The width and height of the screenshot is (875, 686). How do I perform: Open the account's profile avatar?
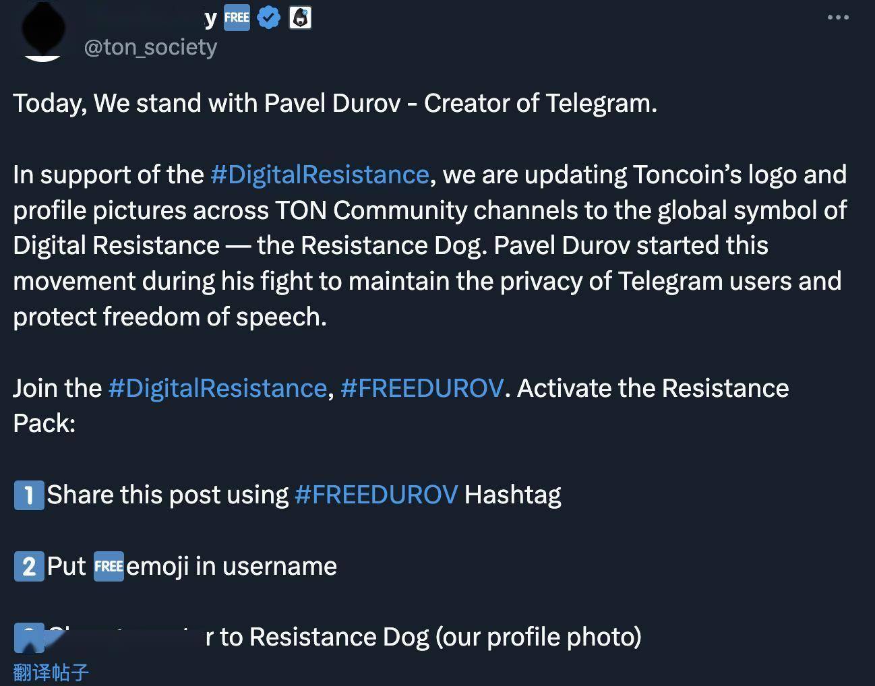click(43, 32)
